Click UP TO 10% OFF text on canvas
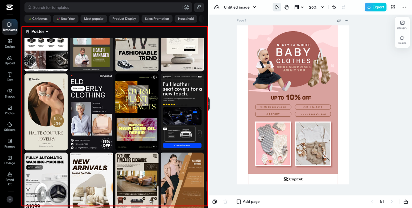Screen dimensions: 412x208 [291, 97]
